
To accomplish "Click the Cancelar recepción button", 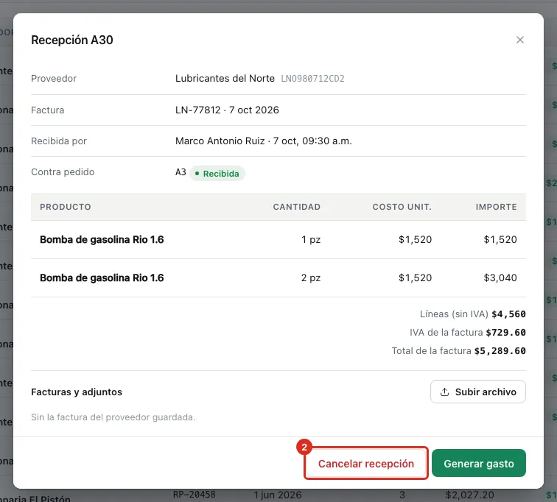I will tap(366, 463).
